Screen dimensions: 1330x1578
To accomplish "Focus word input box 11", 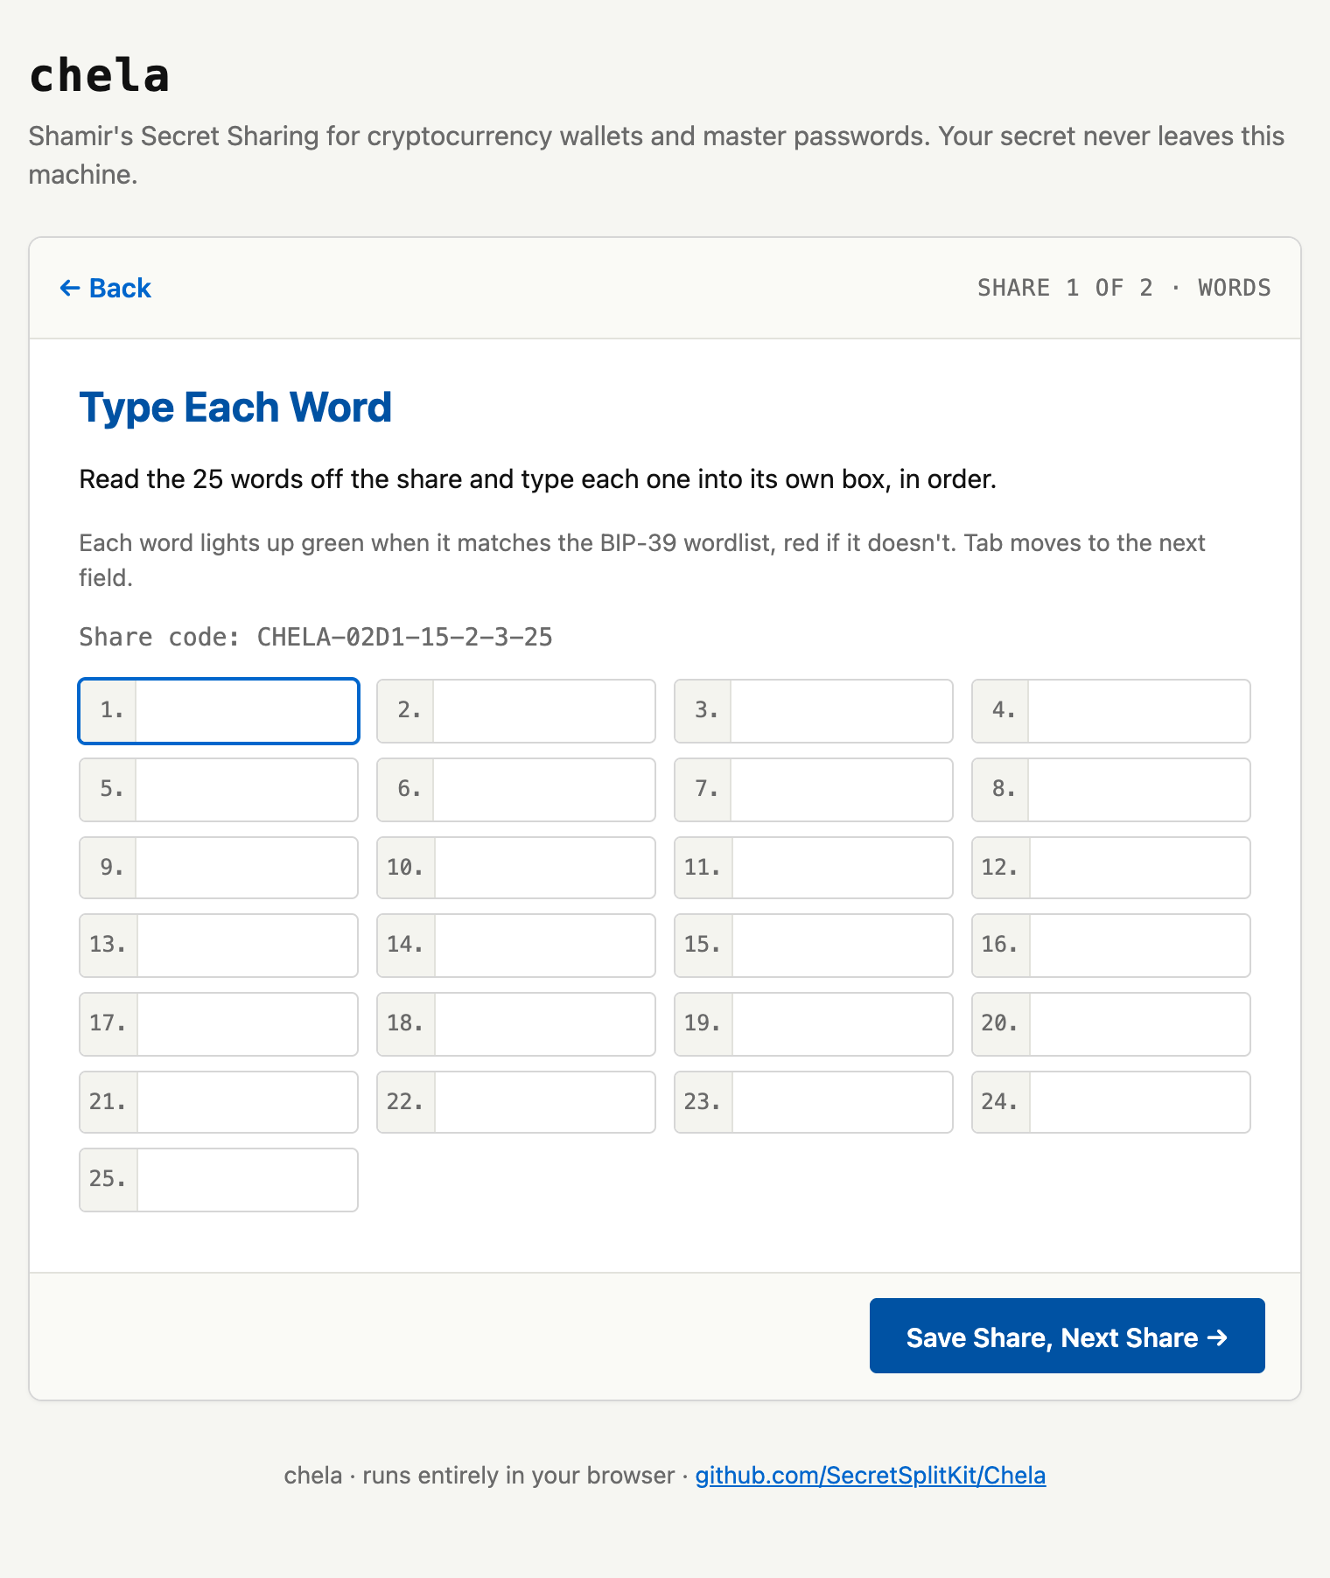I will pos(843,868).
